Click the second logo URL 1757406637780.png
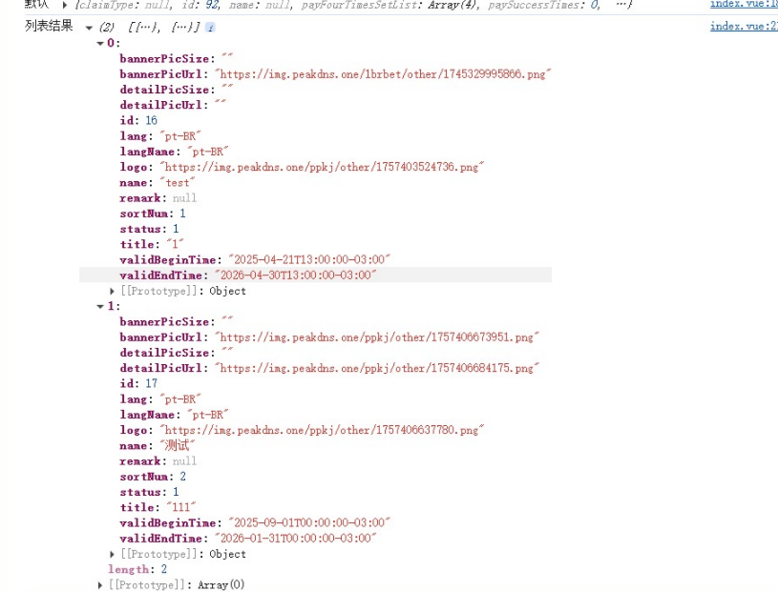778x592 pixels. pyautogui.click(x=322, y=430)
